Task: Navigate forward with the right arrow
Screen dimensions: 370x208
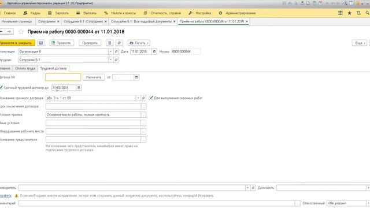Action: [x=9, y=31]
